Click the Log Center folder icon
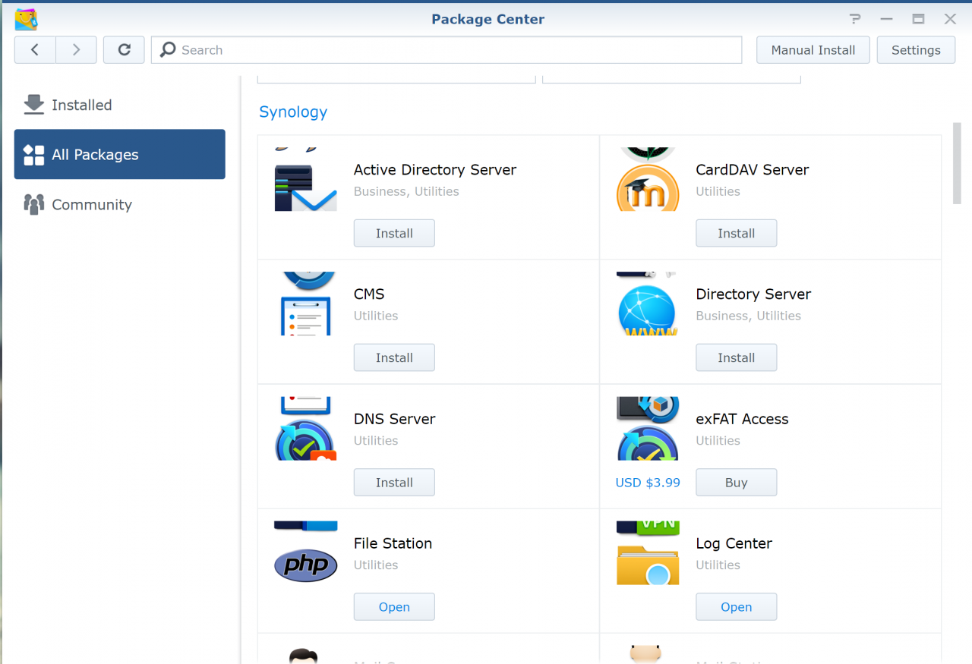Viewport: 972px width, 664px height. click(648, 565)
